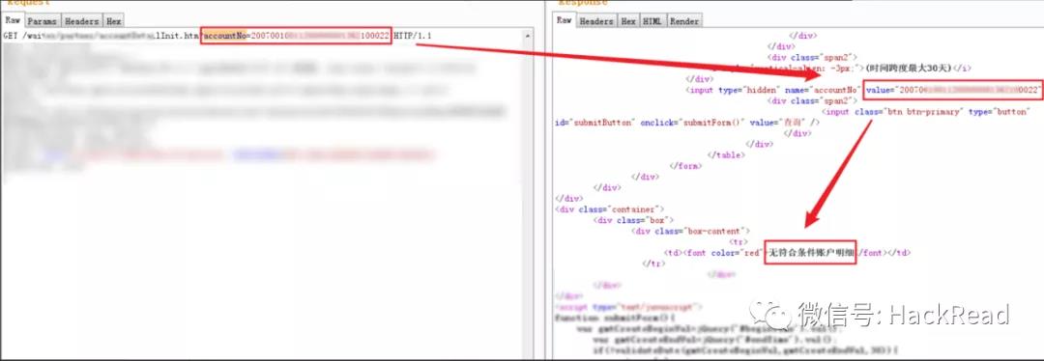This screenshot has width=1044, height=361.
Task: Click HTTP/1.1 in the request line
Action: coord(412,36)
